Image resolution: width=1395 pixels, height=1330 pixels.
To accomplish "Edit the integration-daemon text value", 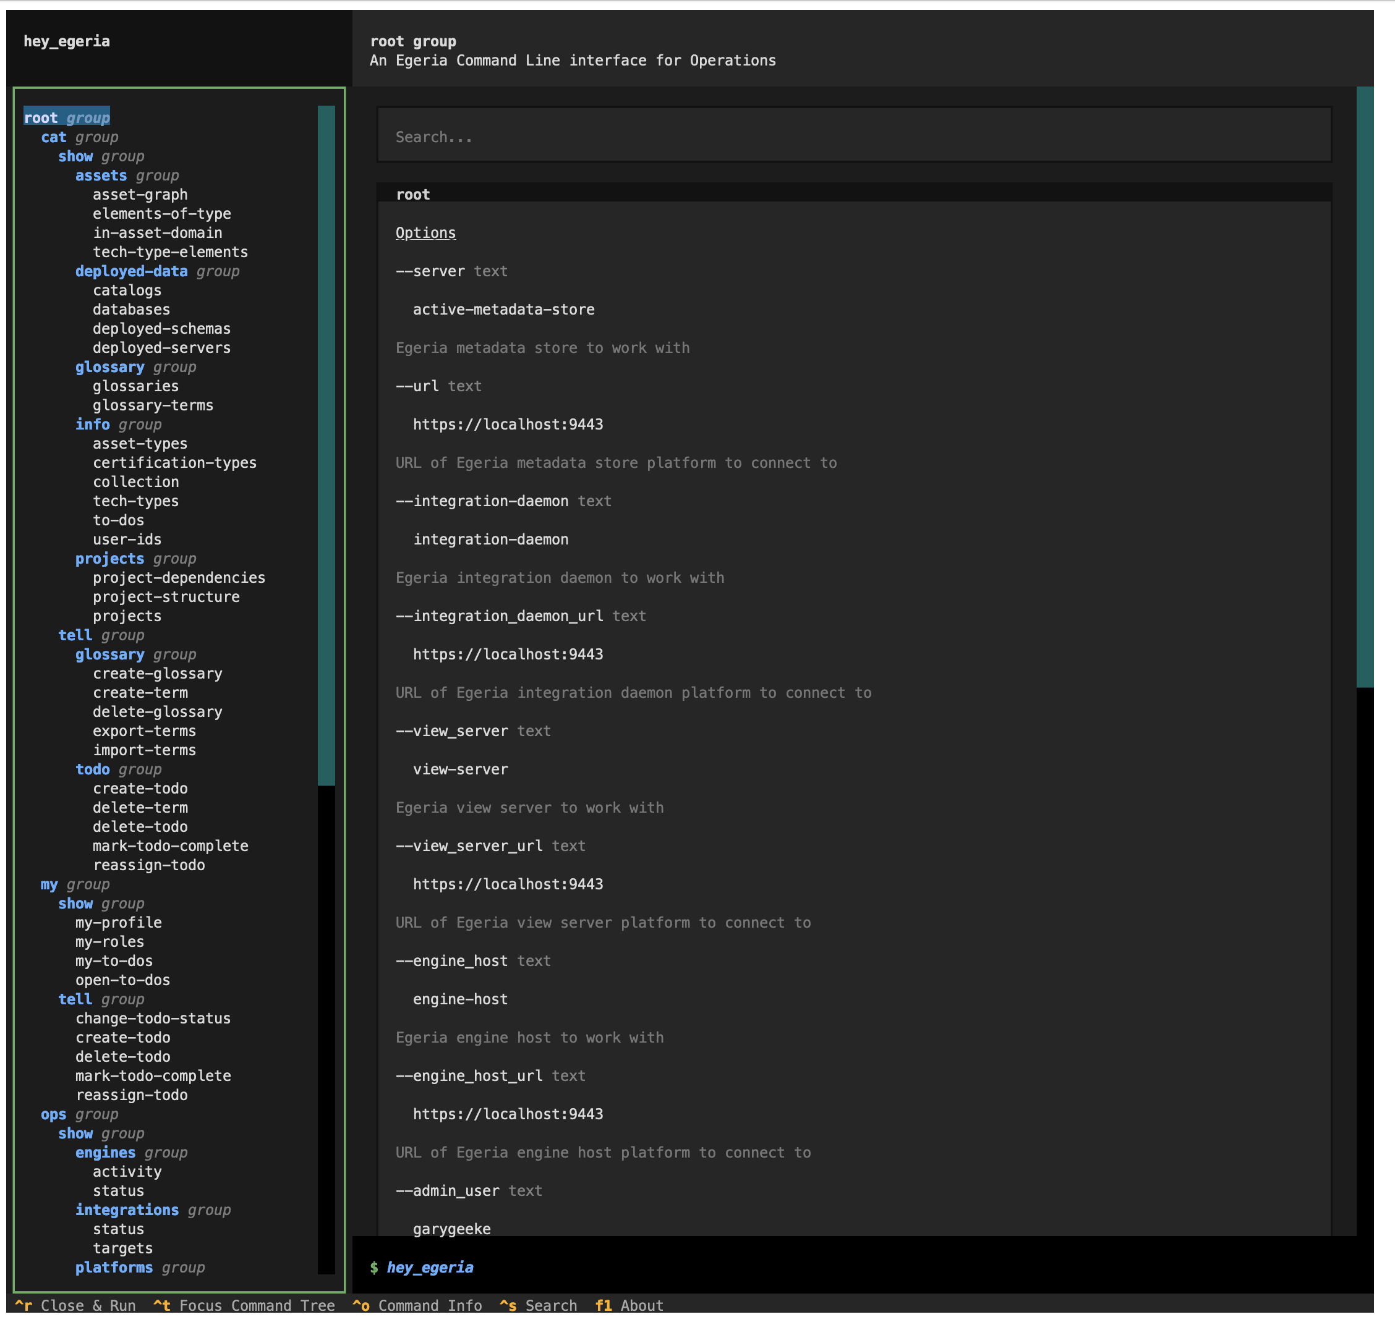I will click(491, 539).
